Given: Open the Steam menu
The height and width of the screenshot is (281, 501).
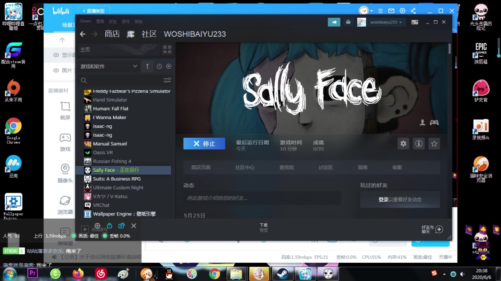Looking at the screenshot, I should 85,21.
